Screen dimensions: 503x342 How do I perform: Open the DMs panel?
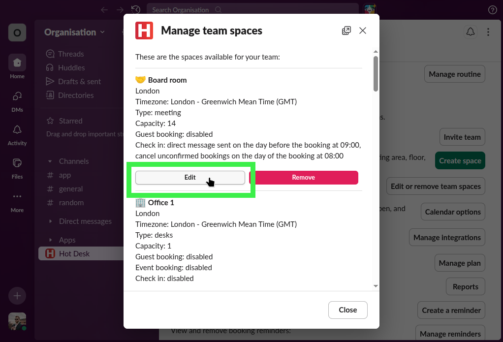pos(17,100)
